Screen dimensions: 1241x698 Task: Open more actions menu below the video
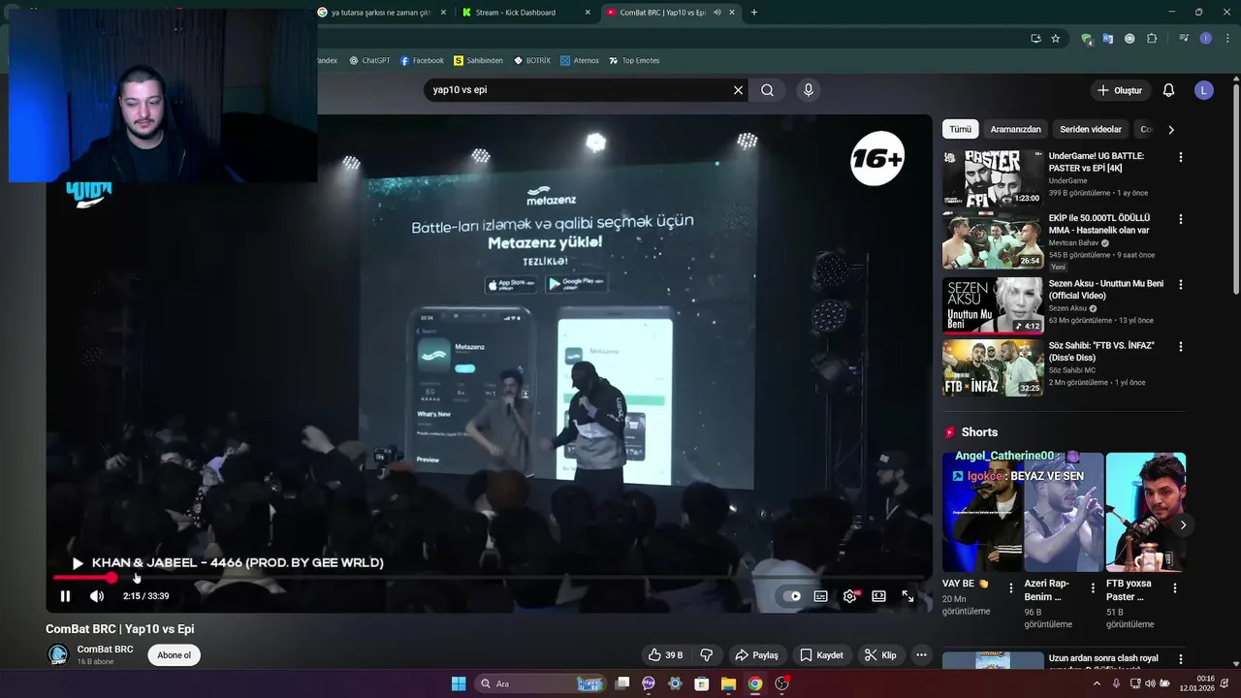coord(921,655)
